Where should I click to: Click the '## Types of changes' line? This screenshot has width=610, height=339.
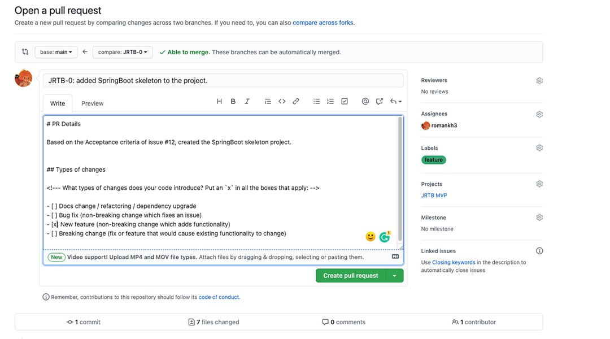[x=76, y=169]
